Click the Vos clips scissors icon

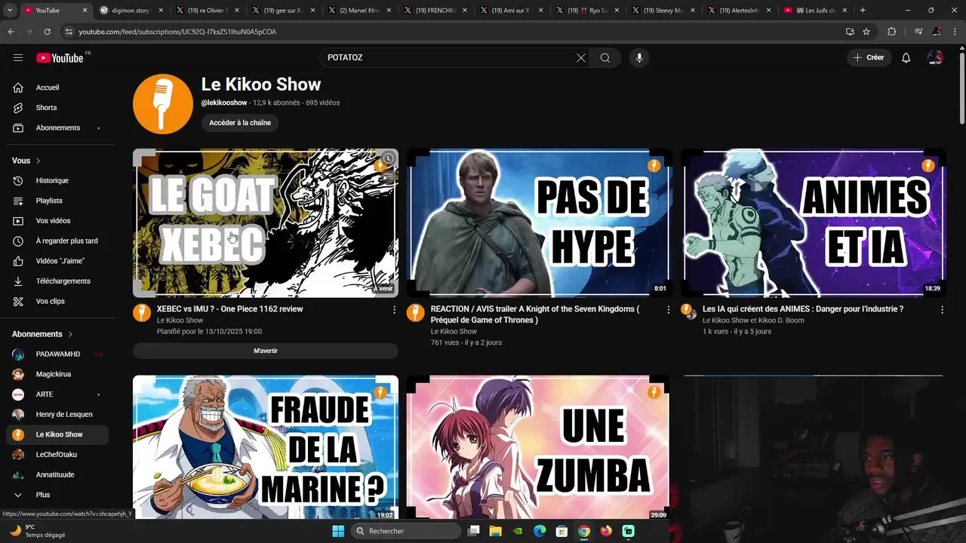click(x=18, y=302)
